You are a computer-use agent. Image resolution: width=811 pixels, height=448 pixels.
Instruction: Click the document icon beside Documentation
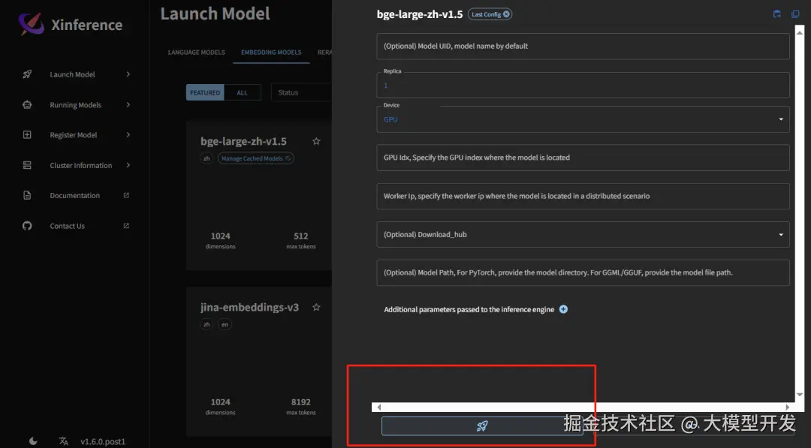(x=28, y=195)
